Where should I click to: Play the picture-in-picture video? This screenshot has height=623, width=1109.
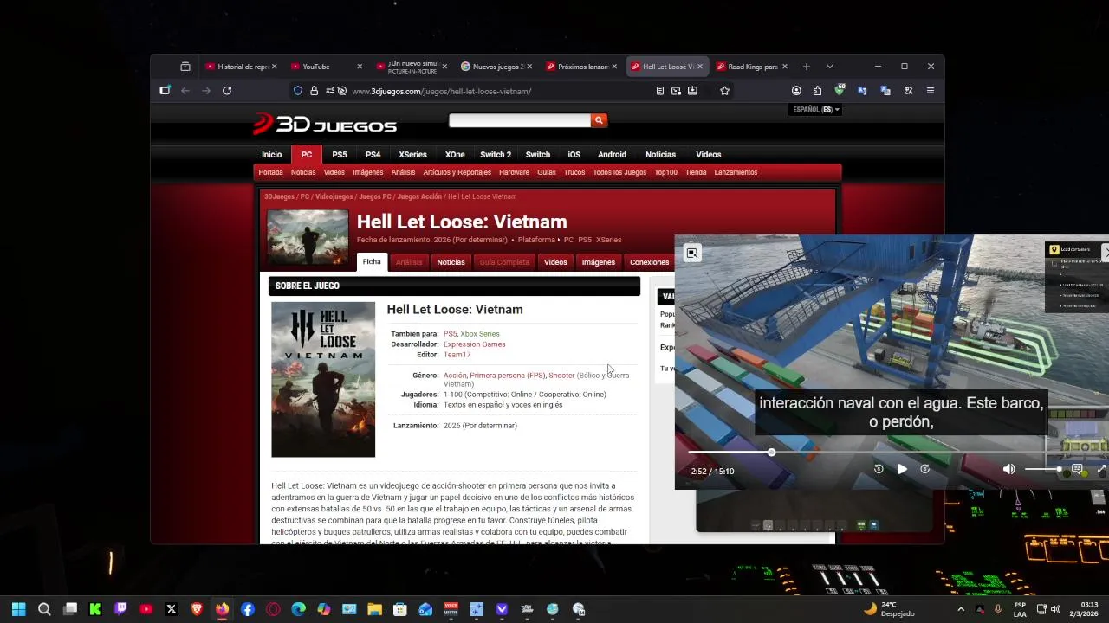[x=902, y=469]
